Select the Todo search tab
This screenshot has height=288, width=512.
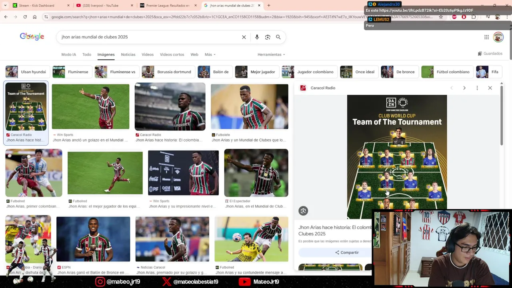coord(87,54)
